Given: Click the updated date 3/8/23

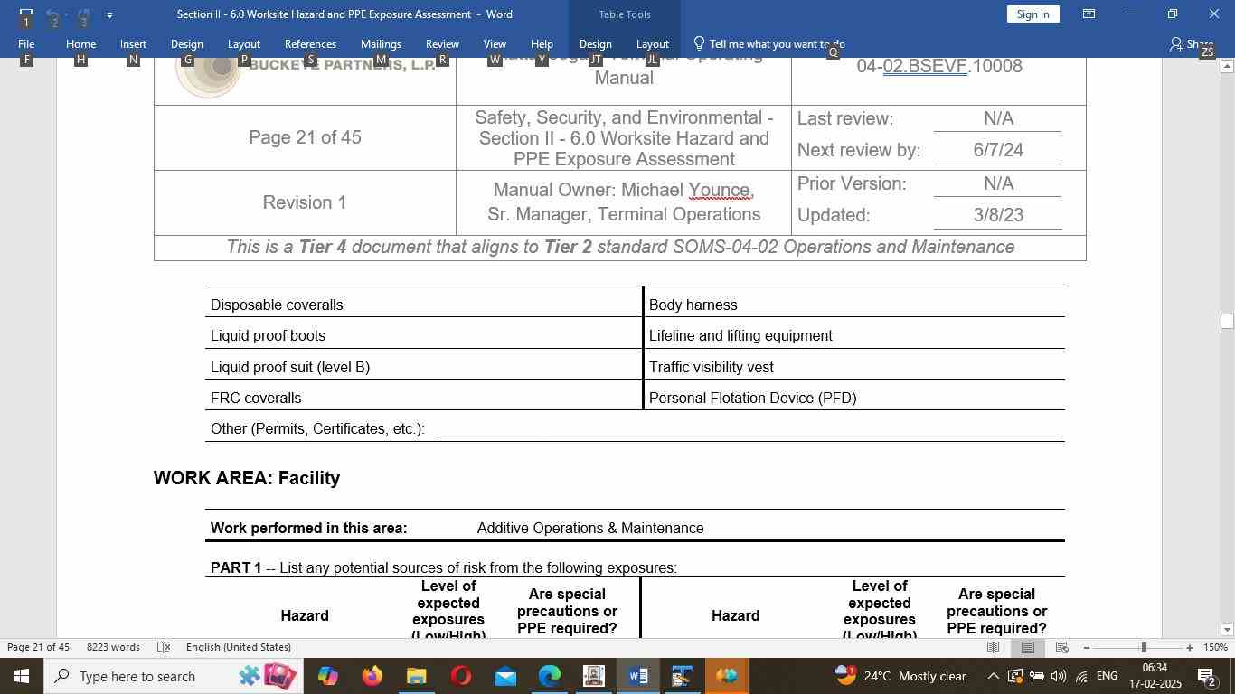Looking at the screenshot, I should point(998,215).
